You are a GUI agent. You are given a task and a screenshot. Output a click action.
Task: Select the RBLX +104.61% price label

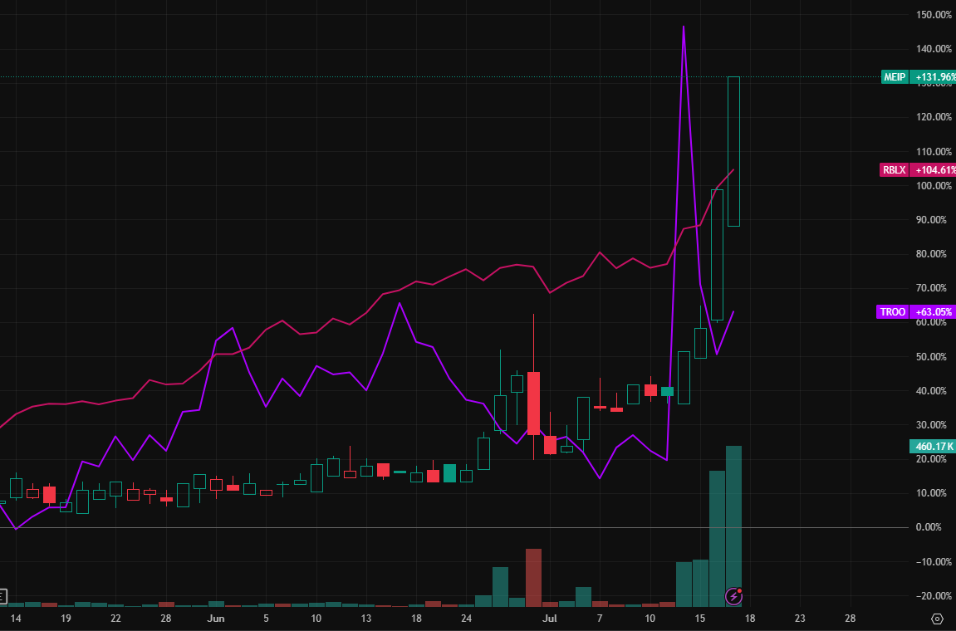[918, 169]
